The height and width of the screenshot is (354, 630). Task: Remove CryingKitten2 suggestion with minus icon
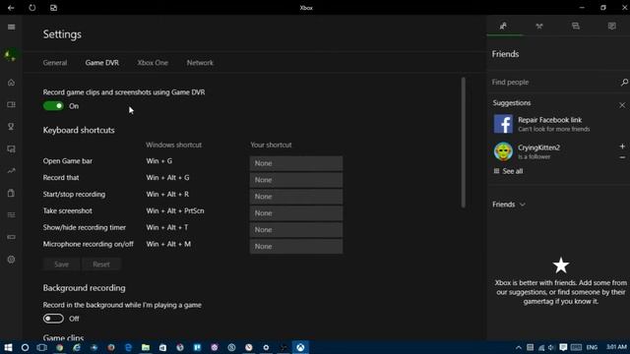click(622, 157)
